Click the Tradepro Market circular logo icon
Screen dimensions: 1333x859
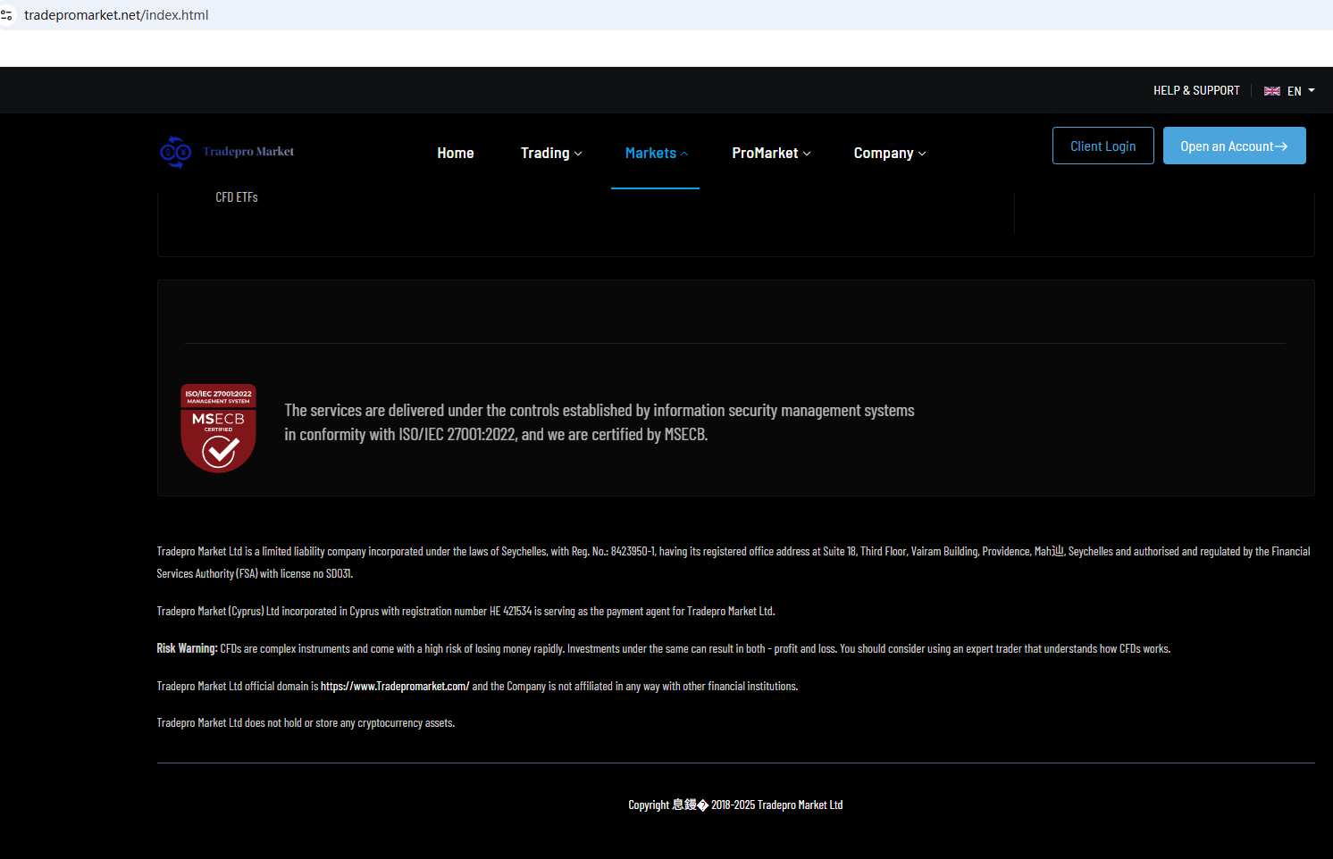[x=175, y=152]
